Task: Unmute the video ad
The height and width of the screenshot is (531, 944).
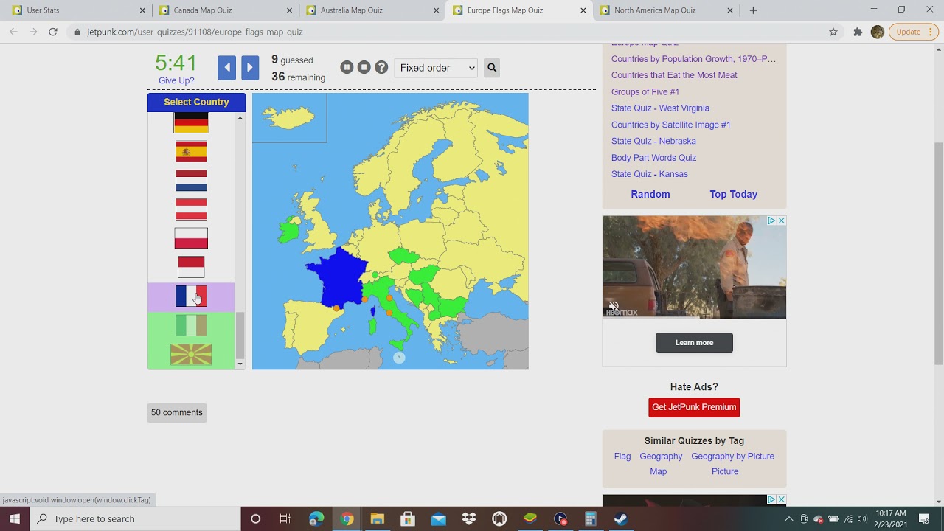Action: coord(614,306)
